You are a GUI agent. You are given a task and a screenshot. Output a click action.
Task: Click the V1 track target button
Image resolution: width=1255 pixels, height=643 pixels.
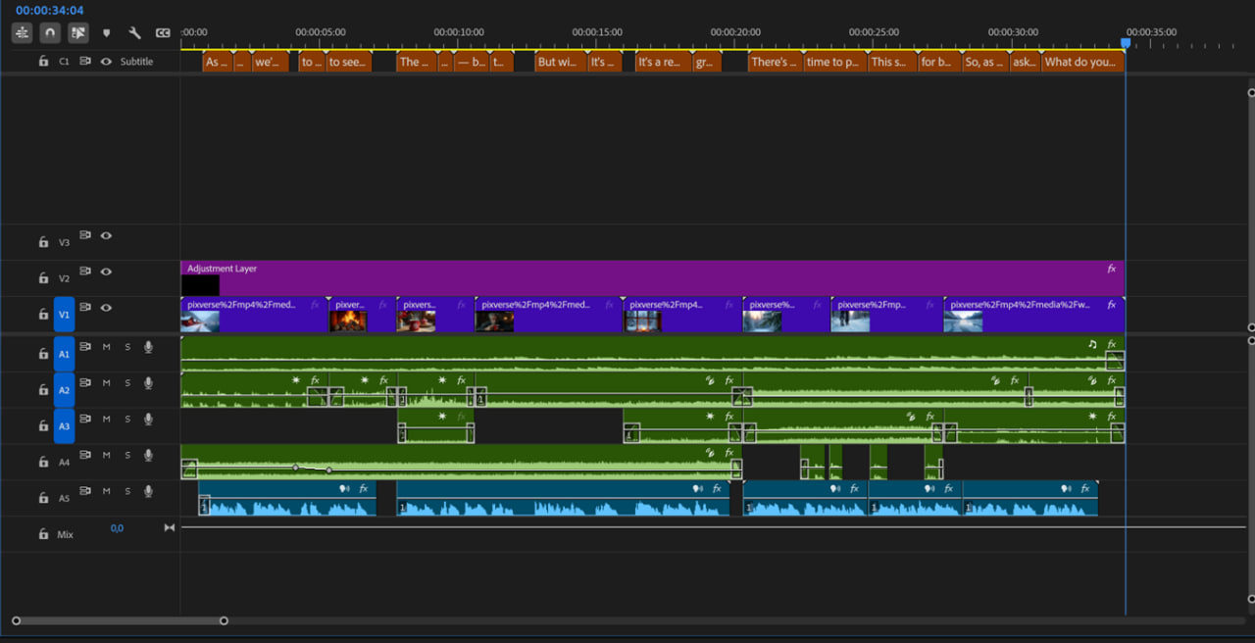coord(64,315)
